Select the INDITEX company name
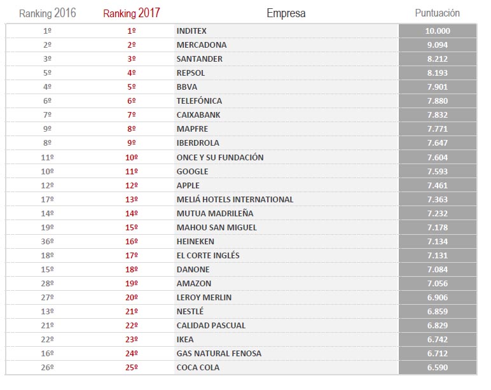The width and height of the screenshot is (491, 390). tap(191, 31)
